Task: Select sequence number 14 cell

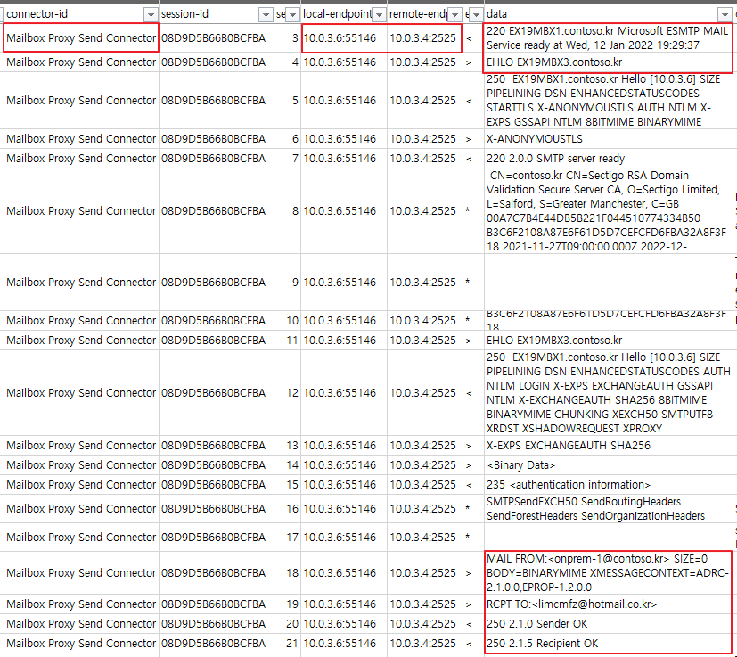Action: [x=287, y=465]
